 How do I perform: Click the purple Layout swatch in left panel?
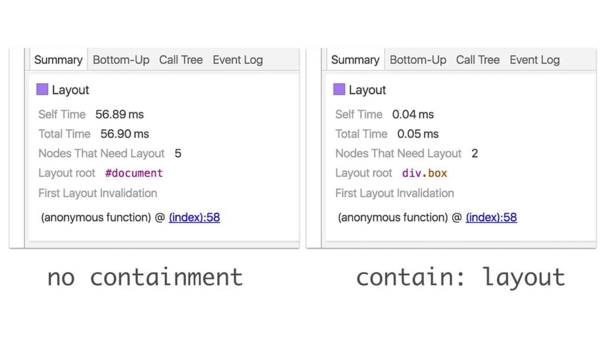[42, 89]
